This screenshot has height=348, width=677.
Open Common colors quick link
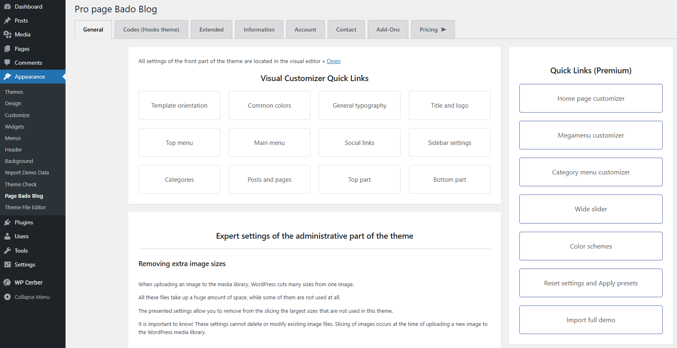tap(269, 106)
